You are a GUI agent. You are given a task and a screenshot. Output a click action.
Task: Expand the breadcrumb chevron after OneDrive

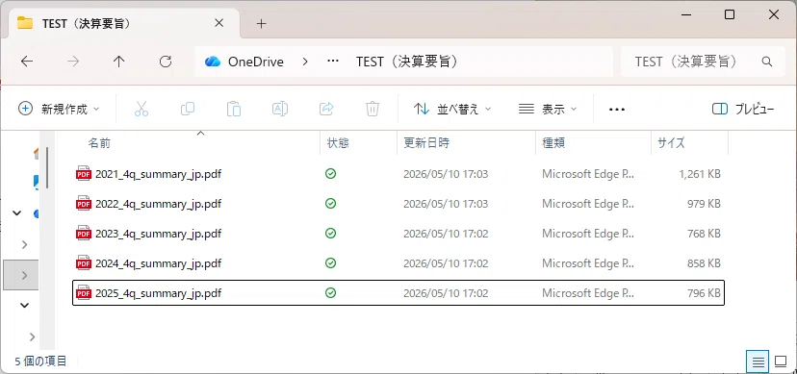coord(305,62)
